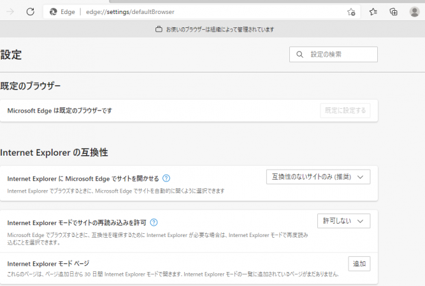Click the 既定のブラウザー section heading
The height and width of the screenshot is (286, 425).
coord(31,86)
